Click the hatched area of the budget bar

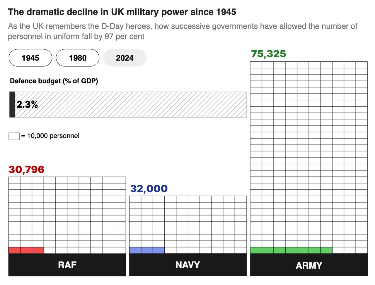(x=141, y=105)
